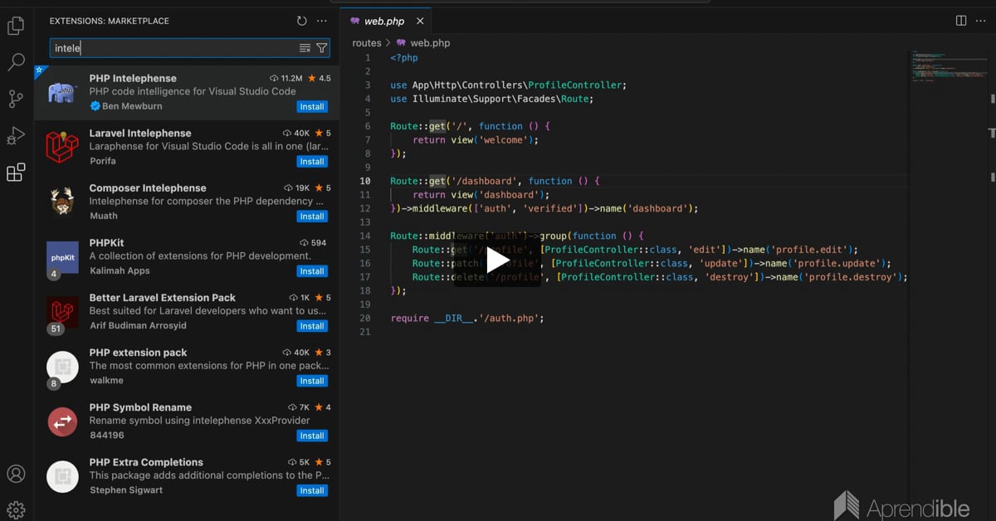The height and width of the screenshot is (521, 996).
Task: Close the web.php tab
Action: point(420,22)
